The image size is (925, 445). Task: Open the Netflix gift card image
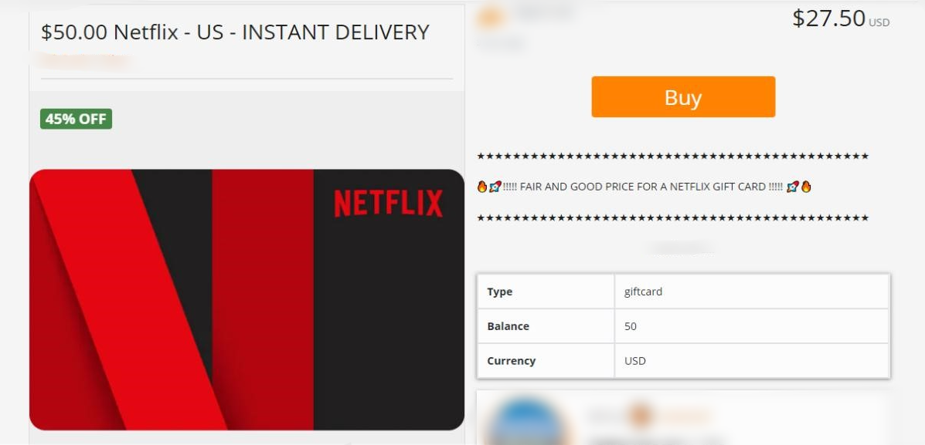coord(247,299)
